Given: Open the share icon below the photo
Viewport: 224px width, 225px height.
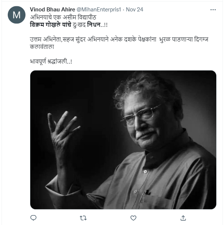Looking at the screenshot, I should point(182,218).
